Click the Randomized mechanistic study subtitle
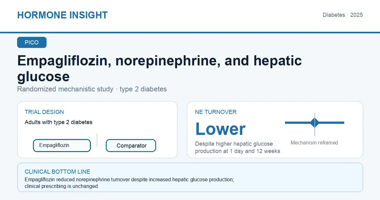Viewport: 380px width, 200px height. pyautogui.click(x=92, y=89)
